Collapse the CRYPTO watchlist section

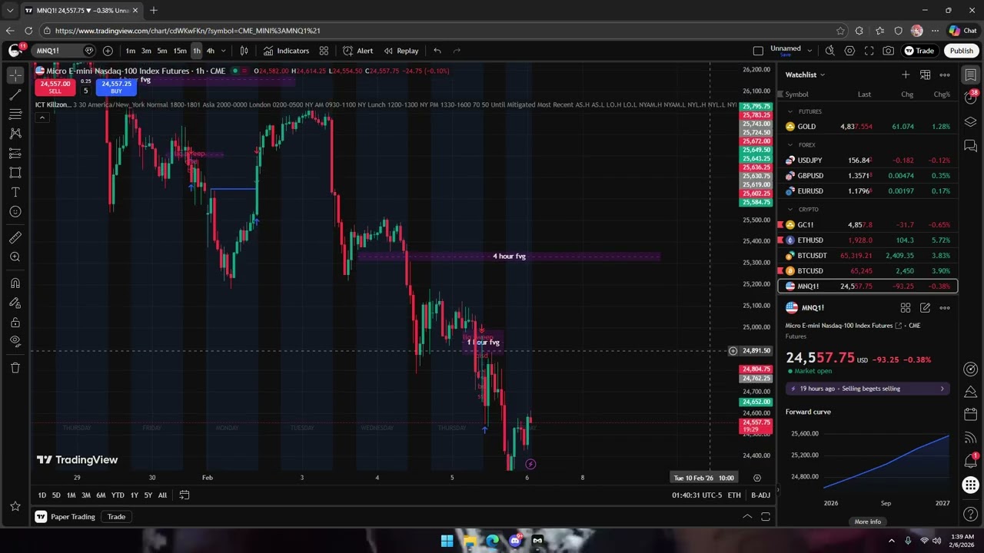(790, 209)
